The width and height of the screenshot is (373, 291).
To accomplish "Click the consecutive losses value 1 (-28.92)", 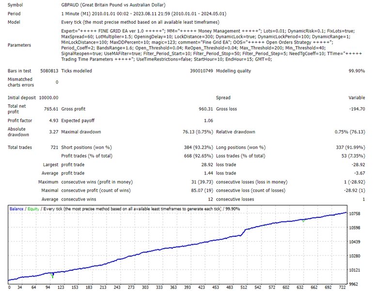I will pyautogui.click(x=354, y=182).
